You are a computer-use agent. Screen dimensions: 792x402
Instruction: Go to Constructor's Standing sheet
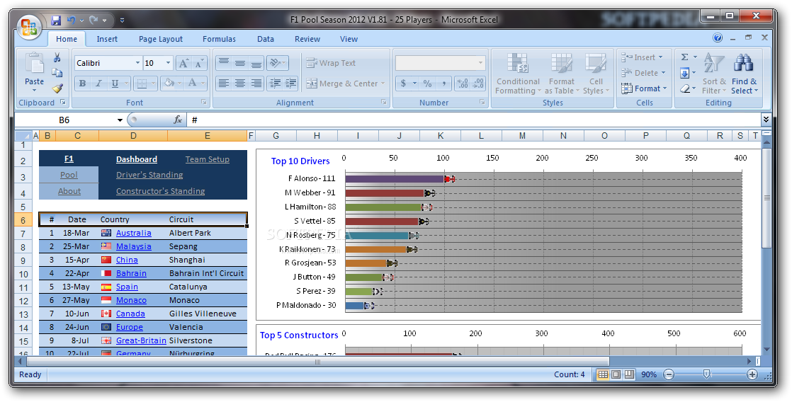[161, 190]
